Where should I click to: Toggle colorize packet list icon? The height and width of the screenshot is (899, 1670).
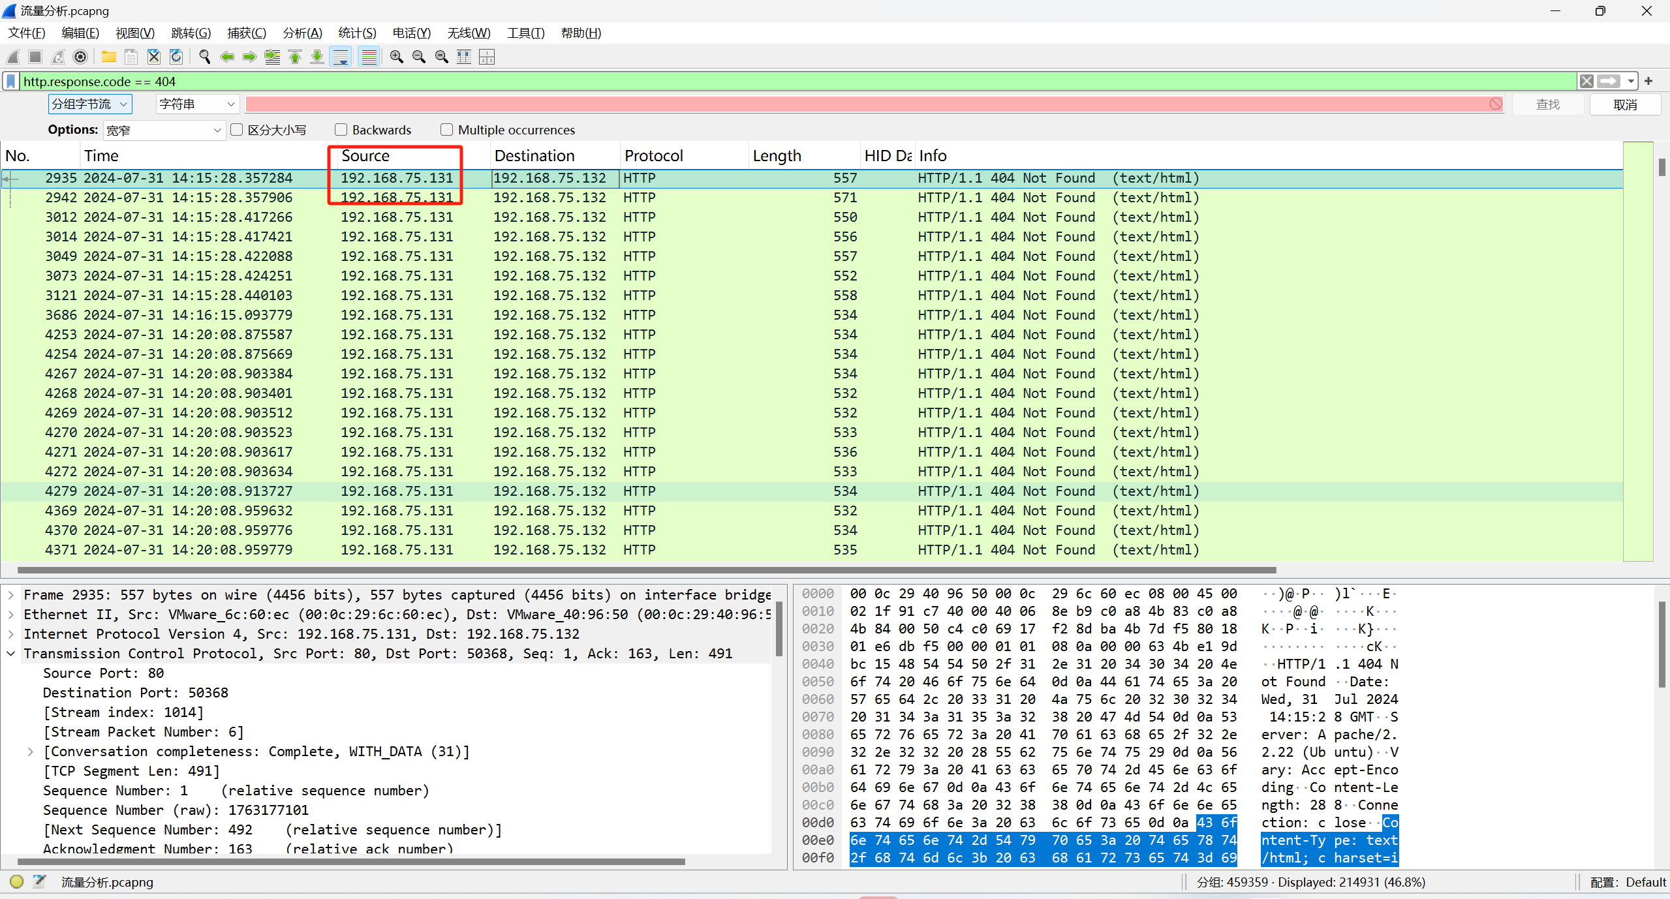[x=369, y=57]
